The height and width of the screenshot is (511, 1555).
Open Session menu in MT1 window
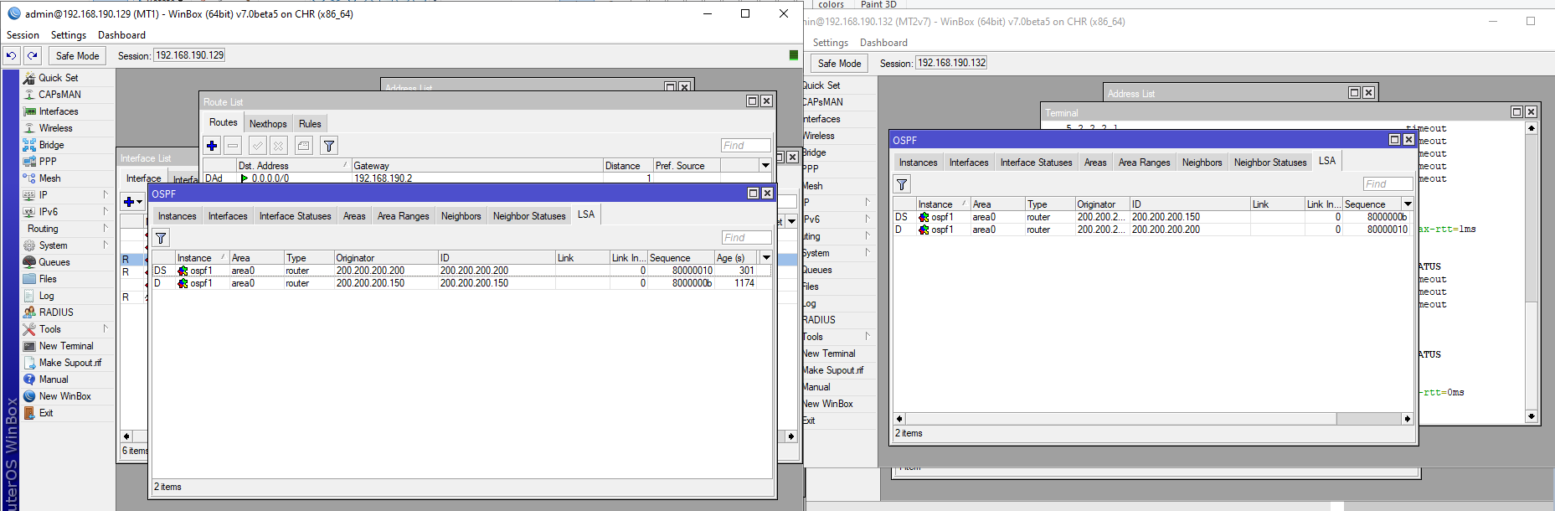23,35
